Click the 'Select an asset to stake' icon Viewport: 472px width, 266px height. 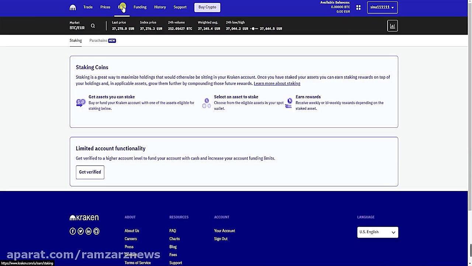pos(206,103)
